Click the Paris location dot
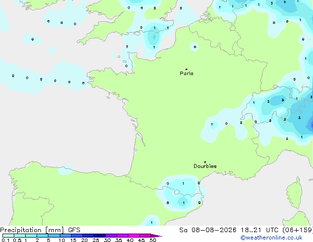Viewport: 313px width, 242px height. (x=187, y=69)
